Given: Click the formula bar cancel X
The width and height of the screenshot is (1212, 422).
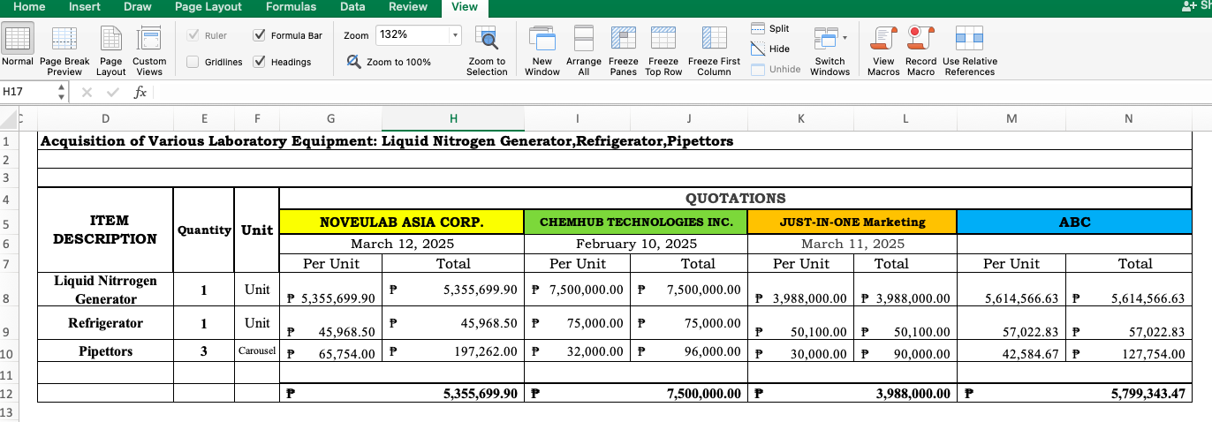Looking at the screenshot, I should (87, 92).
